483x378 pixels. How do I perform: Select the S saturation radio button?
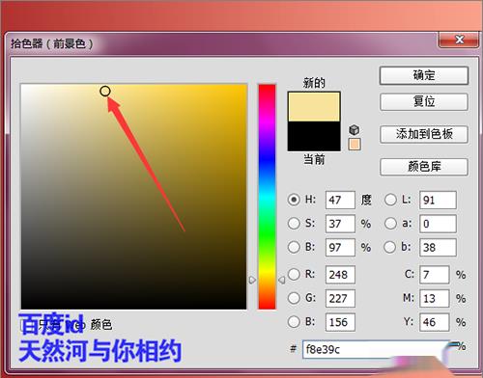(x=294, y=223)
